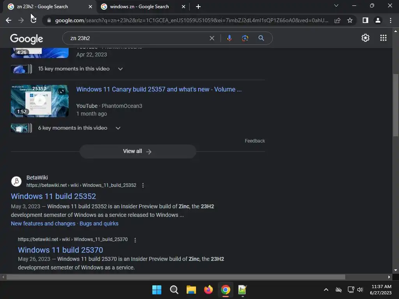Open Chrome three-dot menu
Viewport: 399px width, 299px height.
(390, 20)
